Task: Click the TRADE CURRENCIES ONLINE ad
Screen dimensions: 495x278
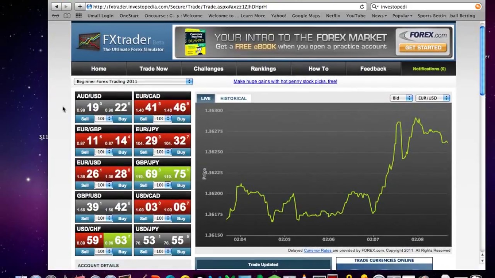Action: click(384, 263)
